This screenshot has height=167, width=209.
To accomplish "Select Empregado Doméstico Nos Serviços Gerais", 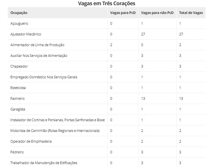I will (44, 77).
